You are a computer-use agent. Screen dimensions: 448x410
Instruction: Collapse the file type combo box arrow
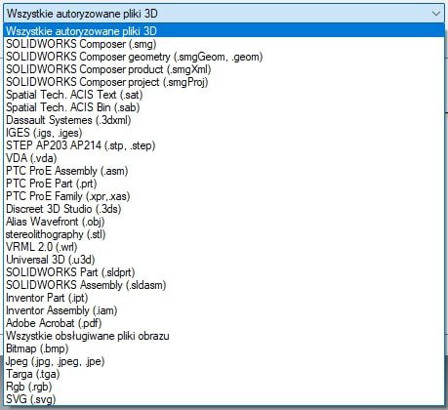[435, 14]
